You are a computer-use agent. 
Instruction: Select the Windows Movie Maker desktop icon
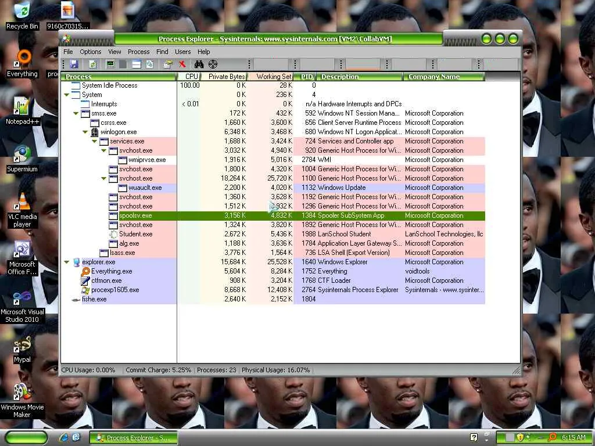click(22, 401)
